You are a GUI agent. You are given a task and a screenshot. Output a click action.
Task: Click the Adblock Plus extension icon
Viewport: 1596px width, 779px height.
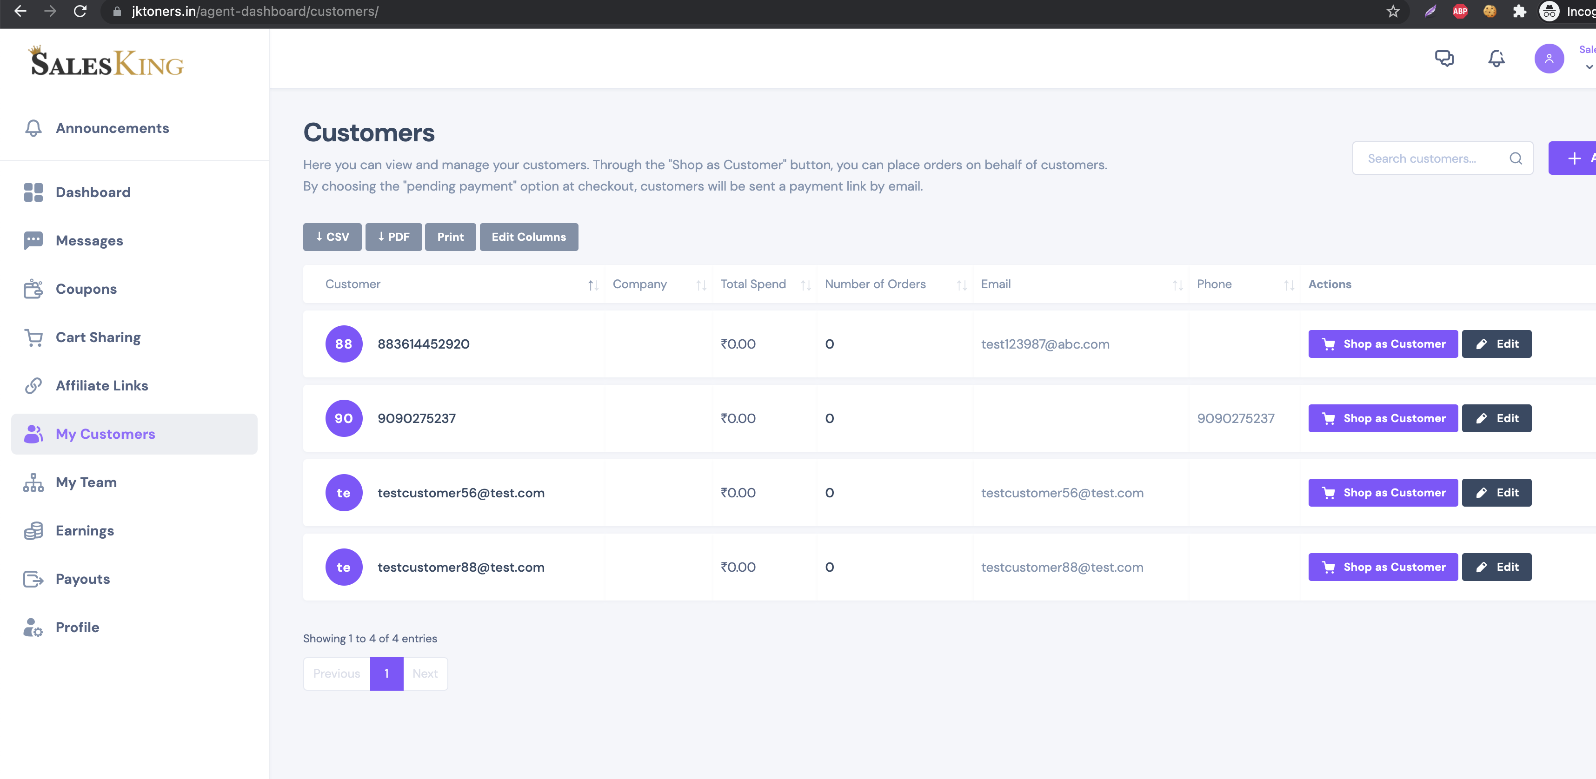click(1460, 11)
